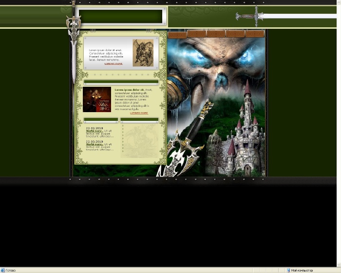Select the second wooden menu sign

(x=197, y=34)
